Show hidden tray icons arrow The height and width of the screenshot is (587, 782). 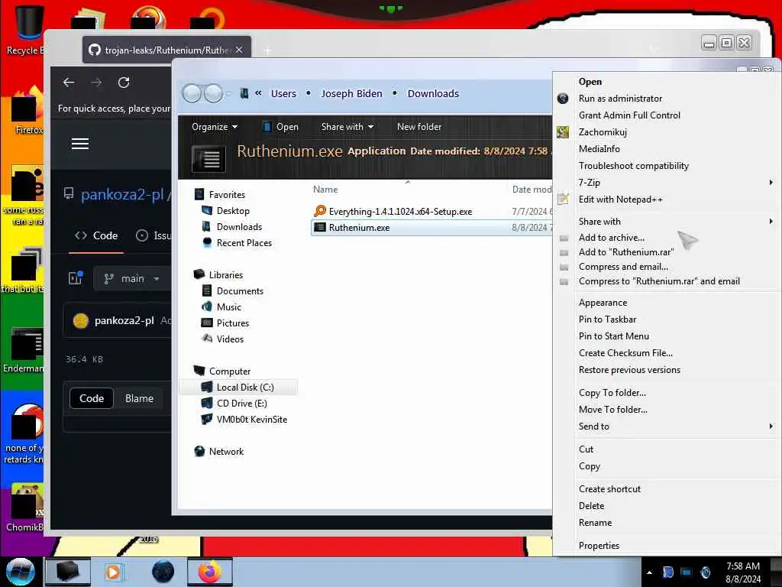(649, 572)
